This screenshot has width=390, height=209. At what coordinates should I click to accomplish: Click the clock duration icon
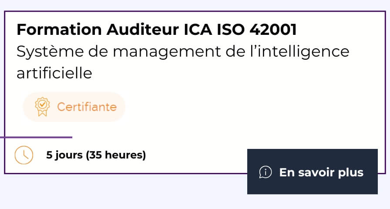point(24,155)
